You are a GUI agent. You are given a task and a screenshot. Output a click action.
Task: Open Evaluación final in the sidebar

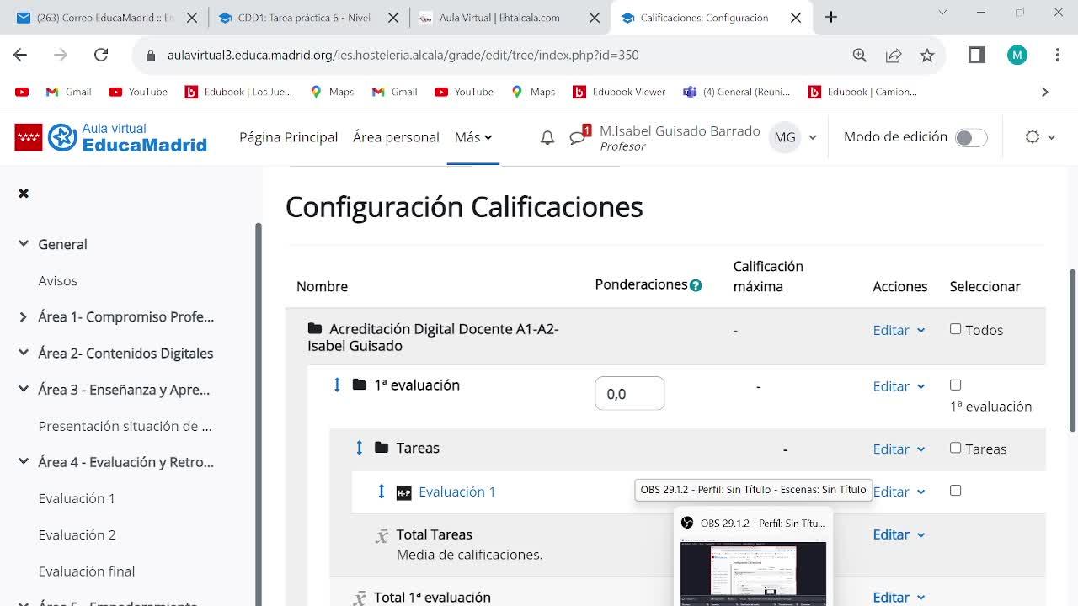coord(87,571)
